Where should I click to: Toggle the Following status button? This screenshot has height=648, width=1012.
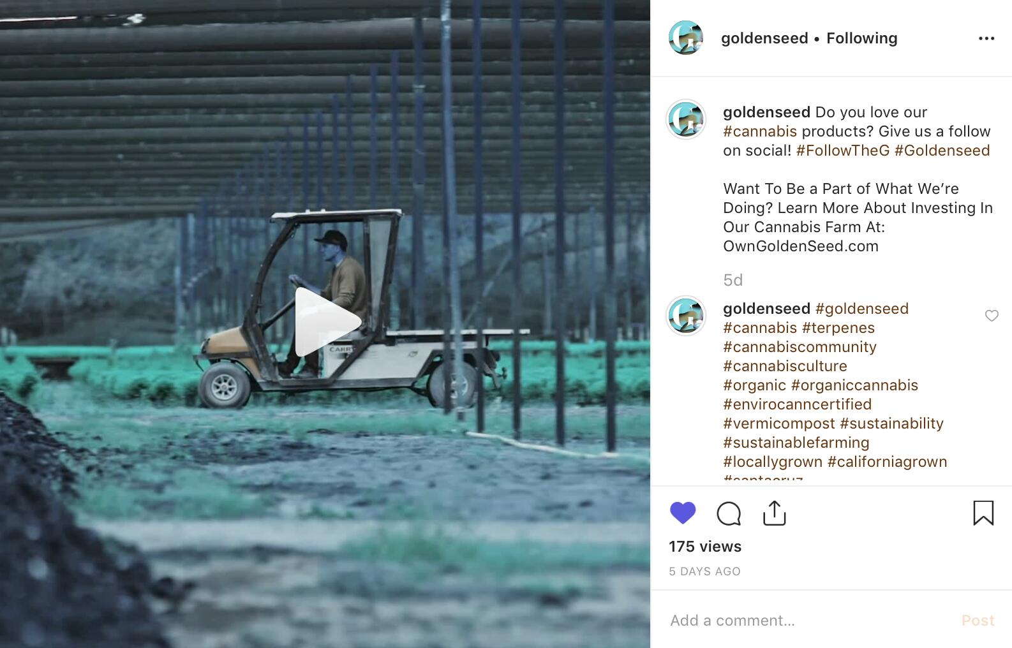[x=861, y=38]
